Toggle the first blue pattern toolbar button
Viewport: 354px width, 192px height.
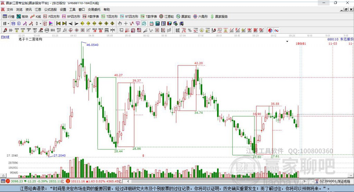click(13, 24)
